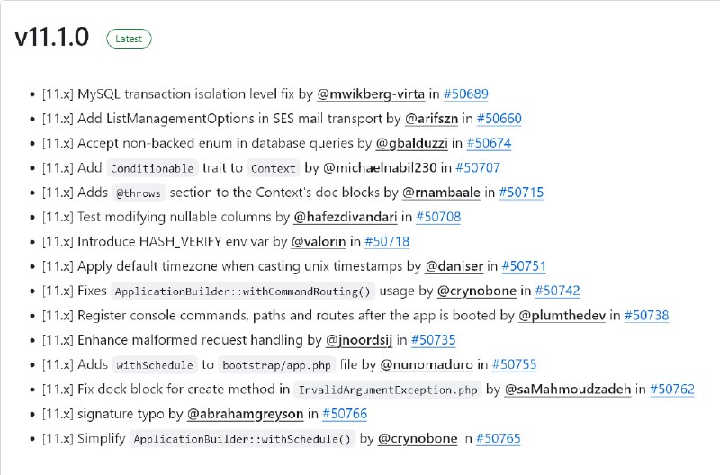Screen dimensions: 720x475
Task: Open pull request #50715 link
Action: [521, 193]
